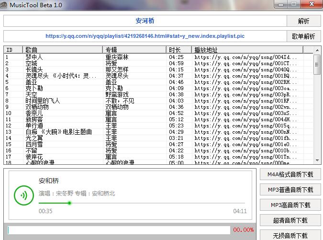Image resolution: width=323 pixels, height=240 pixels.
Task: Click the green playback progress slider
Action: click(69, 203)
